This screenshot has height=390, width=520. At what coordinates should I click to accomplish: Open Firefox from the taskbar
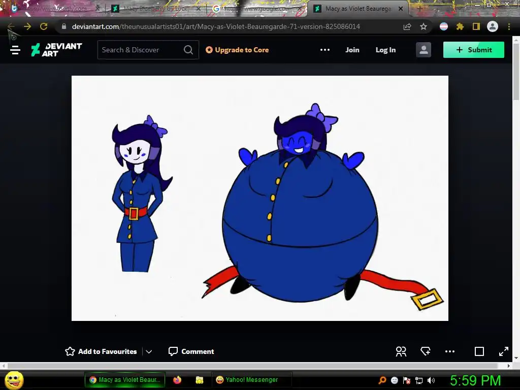[x=177, y=380]
